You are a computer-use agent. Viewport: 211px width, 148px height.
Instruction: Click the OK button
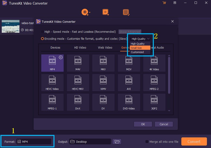(x=143, y=124)
